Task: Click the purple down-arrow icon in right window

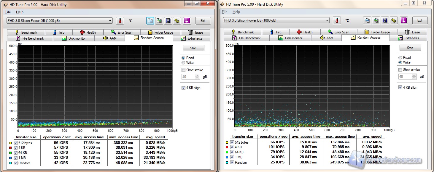Action: tap(404, 20)
